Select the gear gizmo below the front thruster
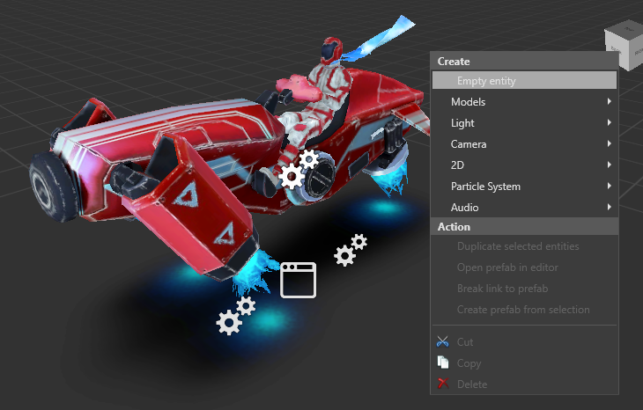Screen dimensions: 643x410 point(235,317)
